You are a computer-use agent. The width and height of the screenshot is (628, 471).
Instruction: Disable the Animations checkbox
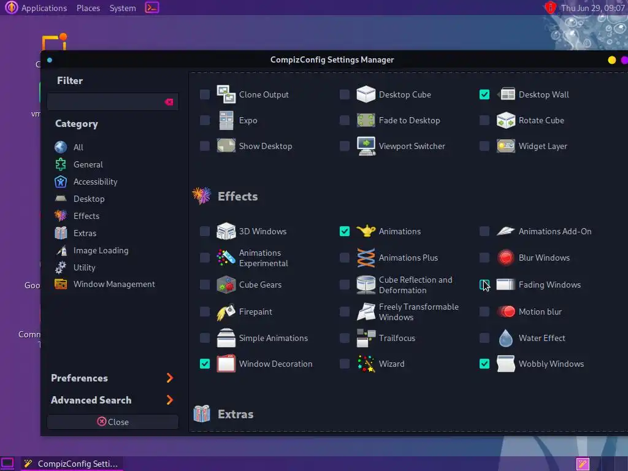tap(345, 231)
